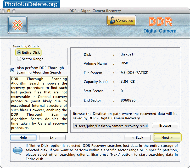Click the MS-DOS (FAT32) file system value

point(134,73)
